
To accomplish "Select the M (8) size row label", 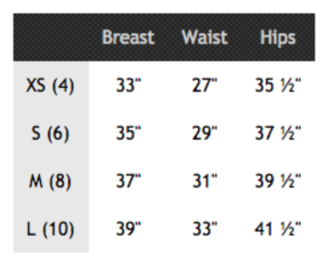I will (x=50, y=181).
